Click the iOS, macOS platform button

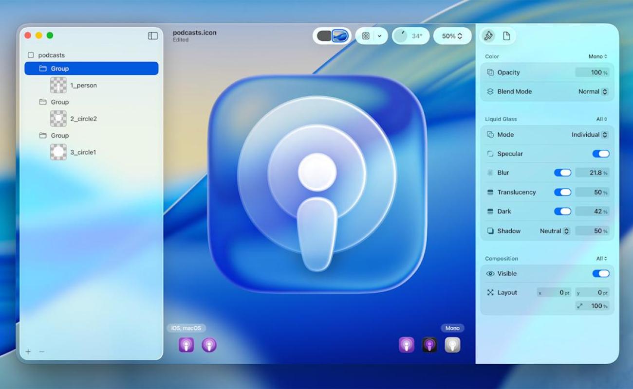pyautogui.click(x=186, y=328)
